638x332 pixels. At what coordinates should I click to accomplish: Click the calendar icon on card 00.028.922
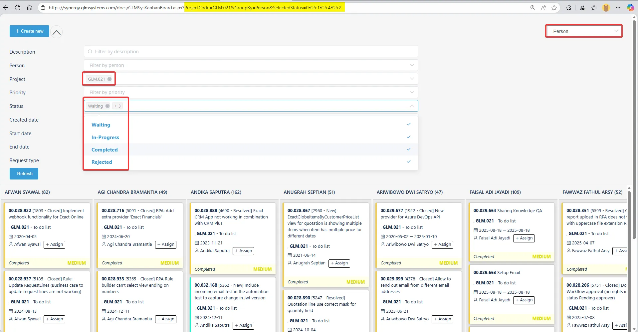(11, 236)
